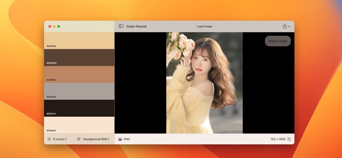This screenshot has height=158, width=342.
Task: Open the share icon menu
Action: (285, 26)
